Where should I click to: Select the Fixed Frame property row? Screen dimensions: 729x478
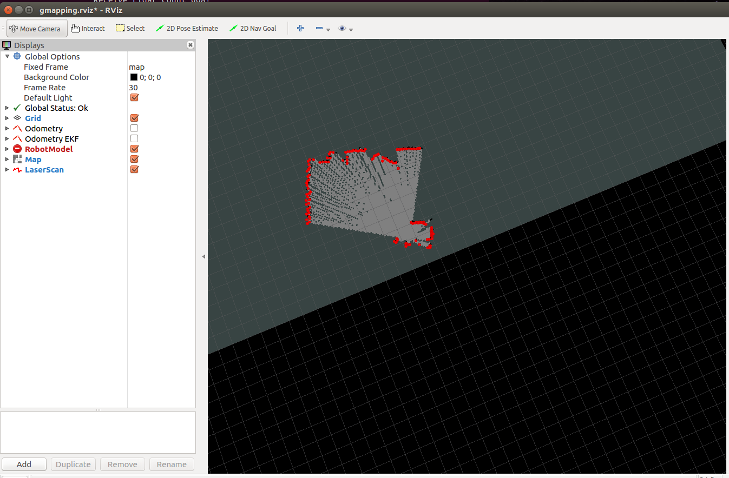[98, 67]
